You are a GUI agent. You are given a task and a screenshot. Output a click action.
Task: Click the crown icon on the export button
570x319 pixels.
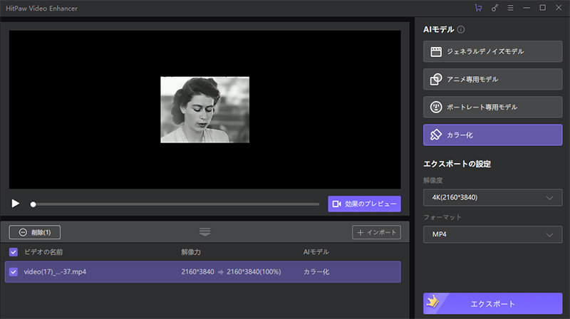click(432, 302)
